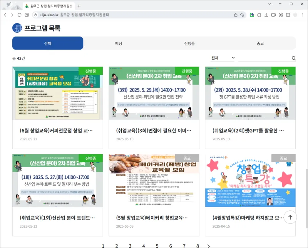
Task: Open new browser tab with plus button
Action: [x=79, y=6]
